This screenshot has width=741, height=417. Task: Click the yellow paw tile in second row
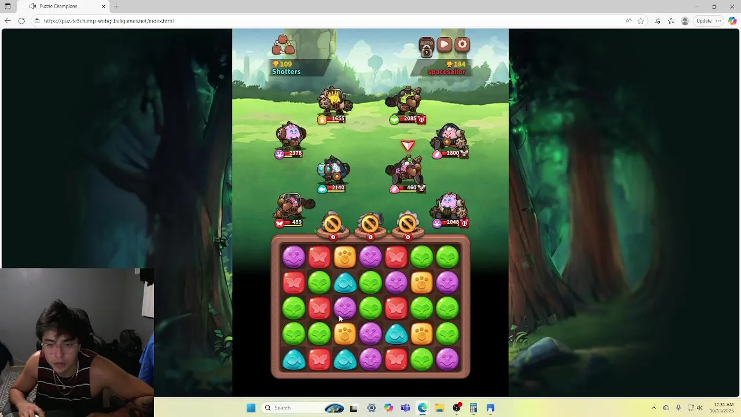(x=422, y=283)
